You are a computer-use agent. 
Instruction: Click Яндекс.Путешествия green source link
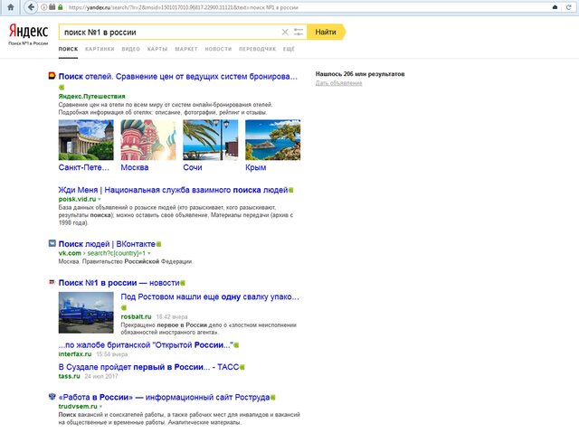(x=91, y=96)
